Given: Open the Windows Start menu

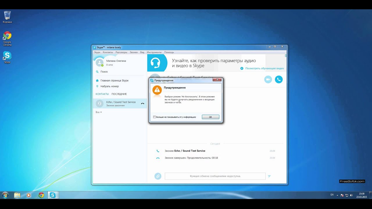Looking at the screenshot, I should click(5, 195).
